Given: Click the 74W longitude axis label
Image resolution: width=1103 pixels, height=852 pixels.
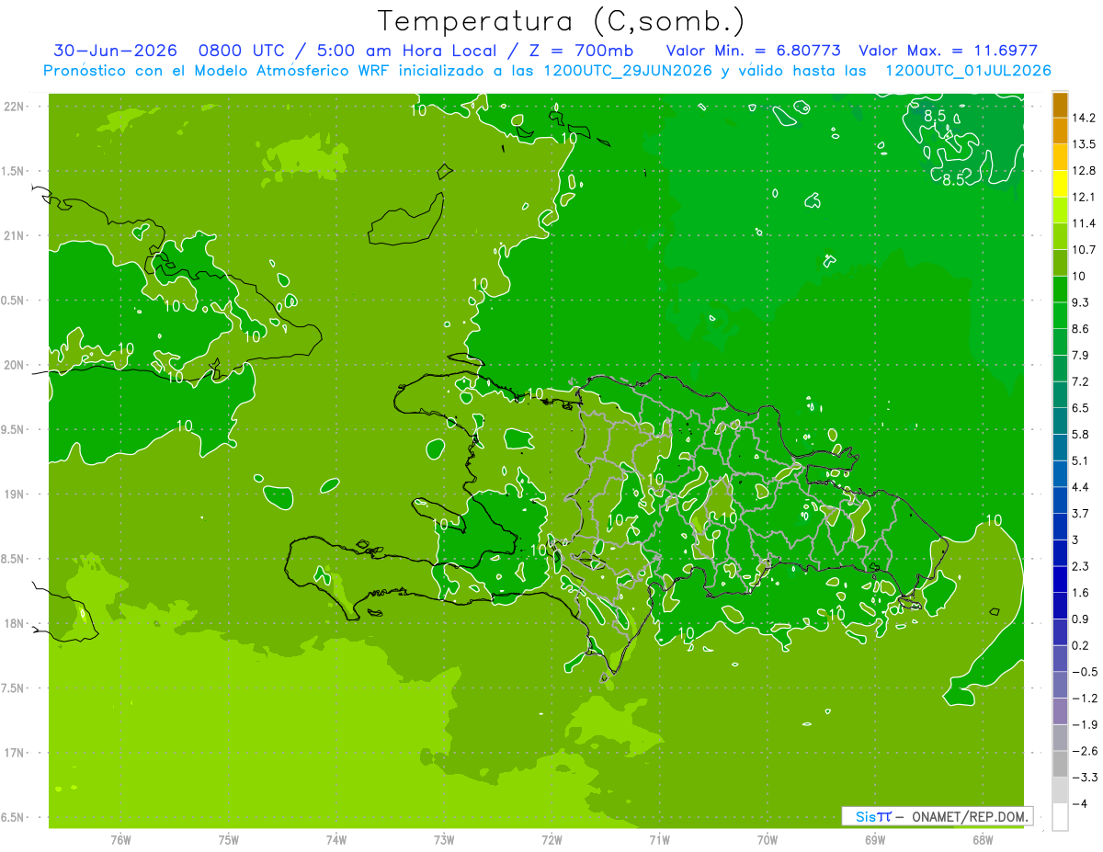Looking at the screenshot, I should tap(336, 839).
